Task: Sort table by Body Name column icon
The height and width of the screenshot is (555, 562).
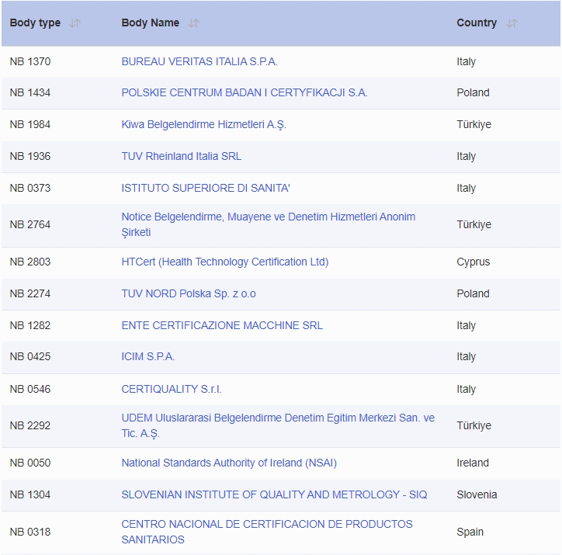Action: [x=193, y=23]
